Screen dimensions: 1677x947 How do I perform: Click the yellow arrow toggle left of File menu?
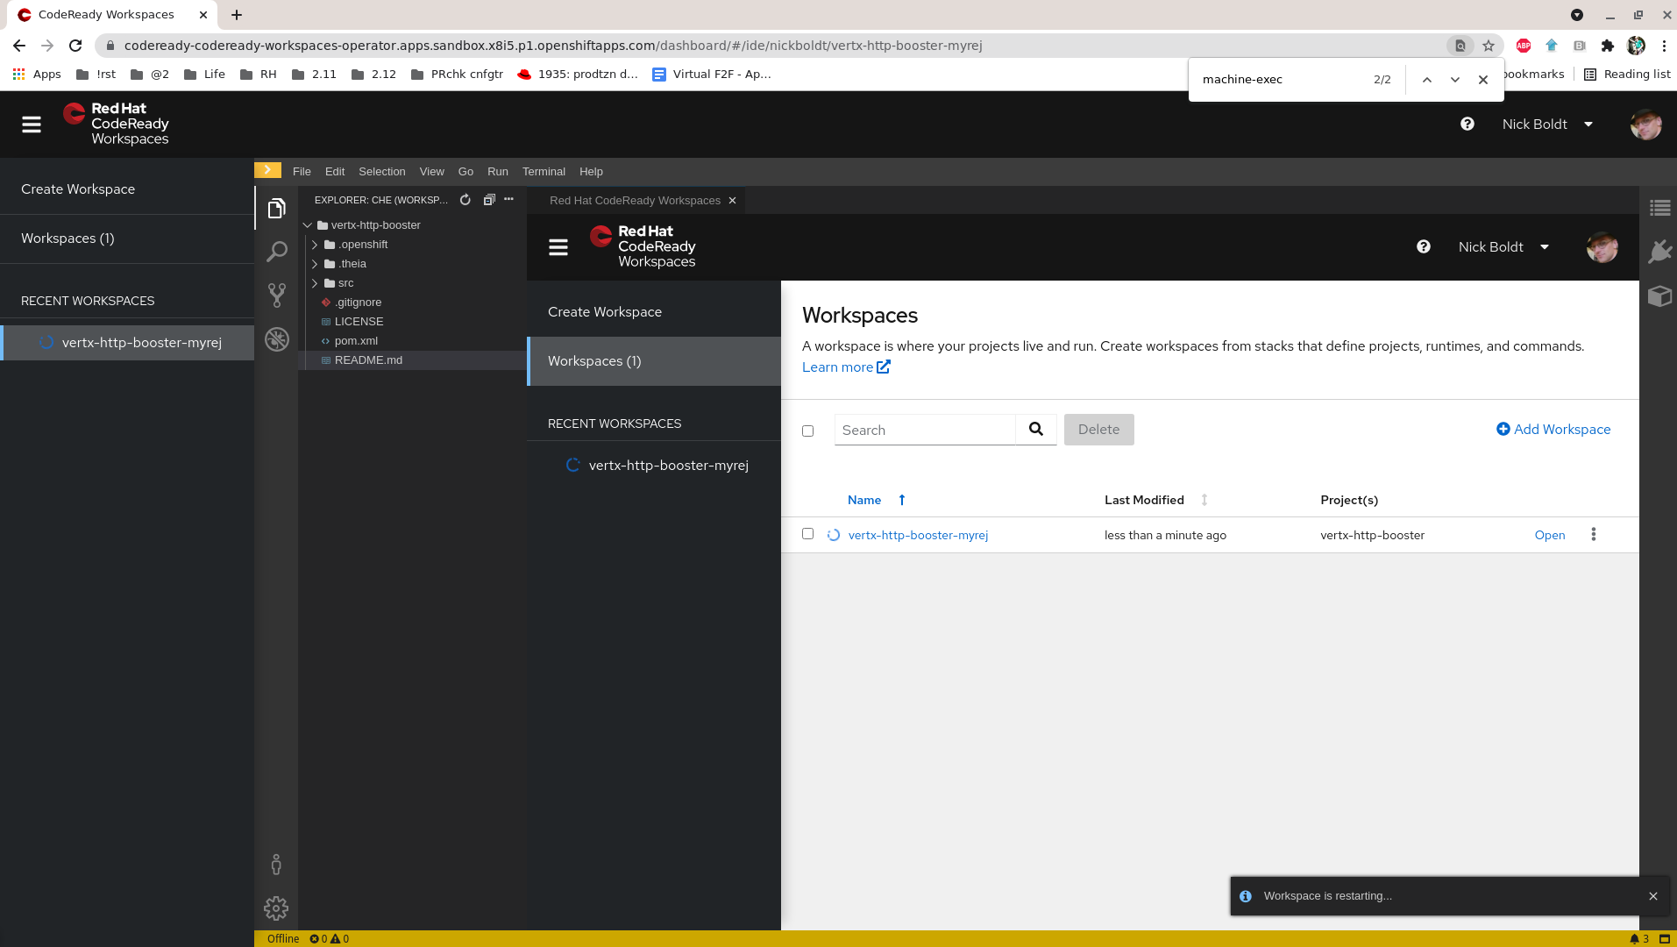click(x=267, y=170)
